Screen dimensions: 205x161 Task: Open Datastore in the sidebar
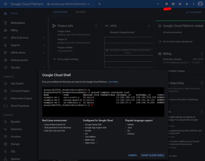coord(16,129)
